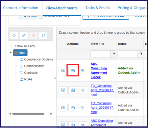Screen dimensions: 148x128
Task: Click the View File filter text box
Action: tap(100, 54)
